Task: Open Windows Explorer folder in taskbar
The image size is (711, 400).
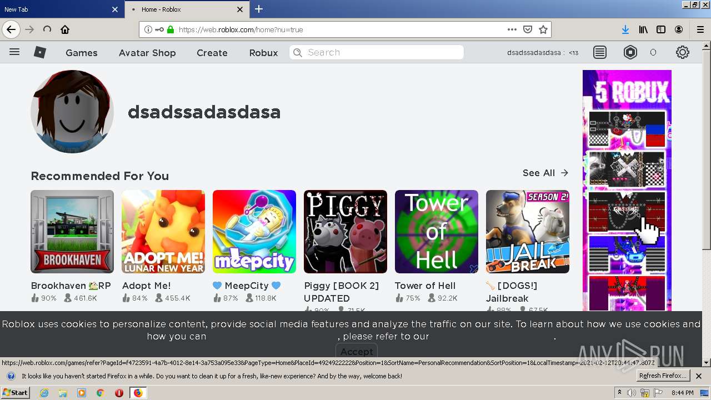Action: click(63, 393)
